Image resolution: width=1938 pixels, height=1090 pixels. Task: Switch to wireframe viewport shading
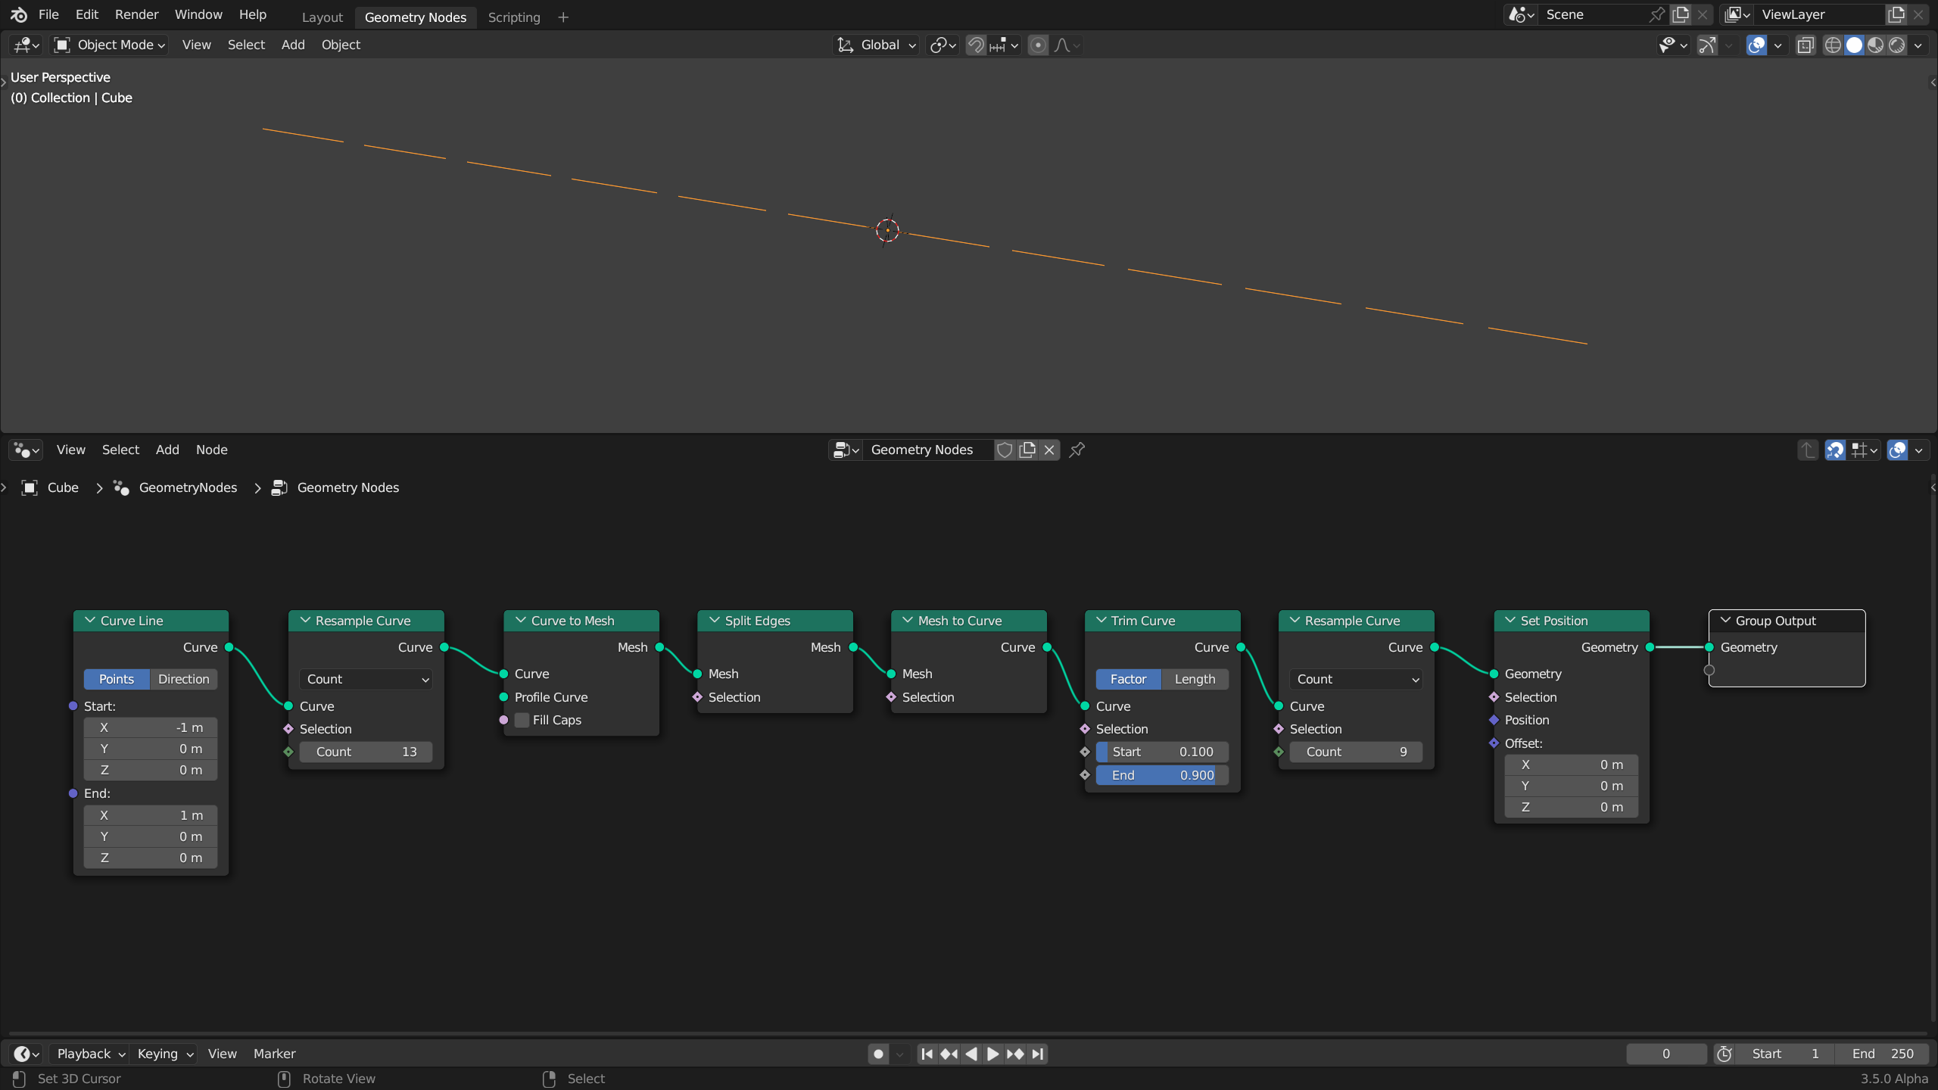[x=1833, y=45]
